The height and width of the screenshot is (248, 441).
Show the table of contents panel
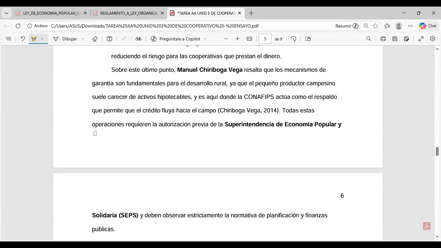click(x=9, y=39)
